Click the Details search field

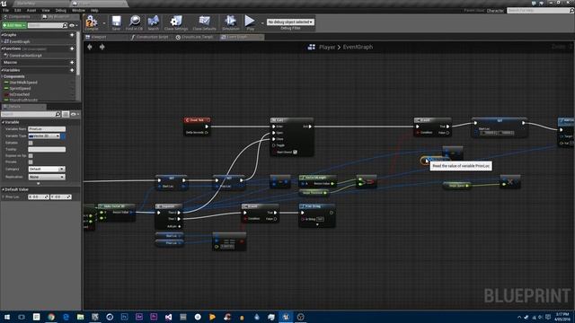click(x=31, y=114)
